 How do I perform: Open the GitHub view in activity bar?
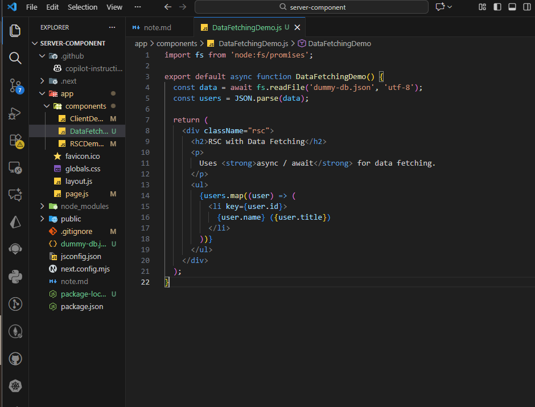tap(15, 359)
